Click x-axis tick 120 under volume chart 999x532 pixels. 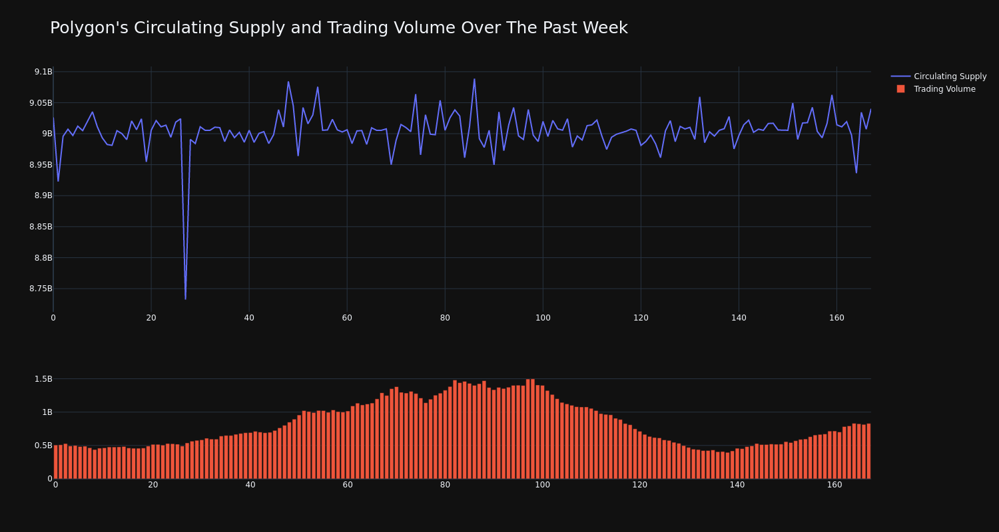(x=640, y=485)
